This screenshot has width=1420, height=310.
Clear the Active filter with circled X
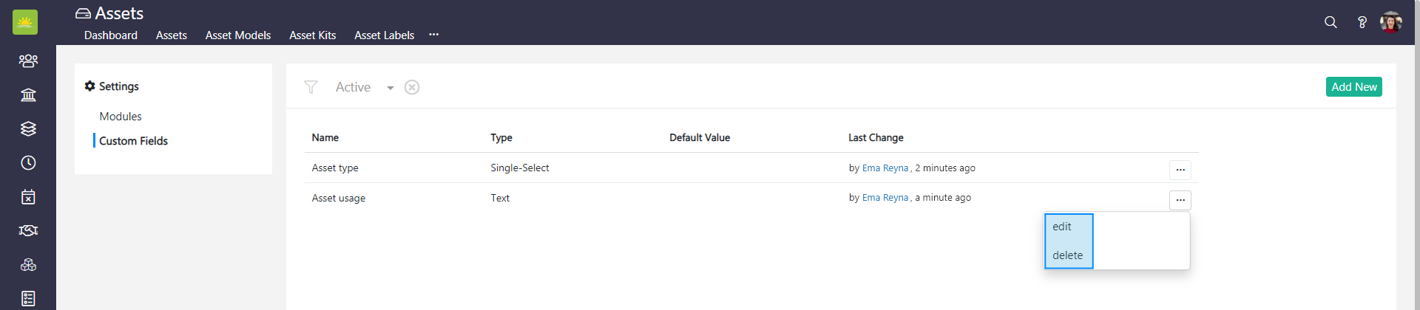[x=412, y=87]
